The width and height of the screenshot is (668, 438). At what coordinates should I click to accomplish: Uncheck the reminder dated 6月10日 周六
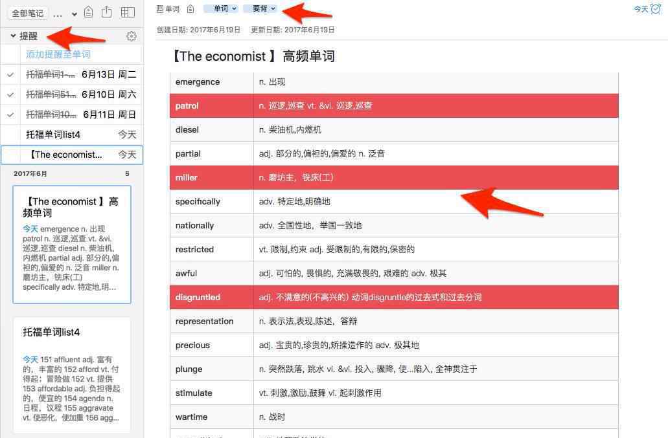point(10,95)
